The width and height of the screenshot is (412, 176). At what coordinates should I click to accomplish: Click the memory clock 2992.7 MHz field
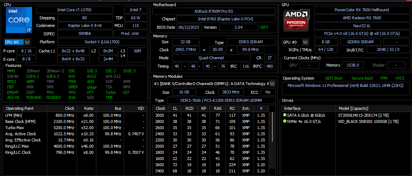click(186, 49)
